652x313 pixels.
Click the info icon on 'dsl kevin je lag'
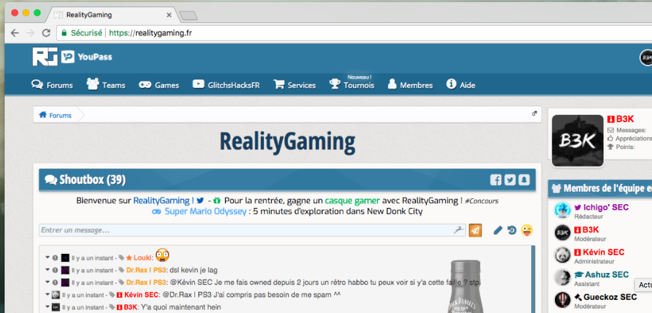[55, 270]
